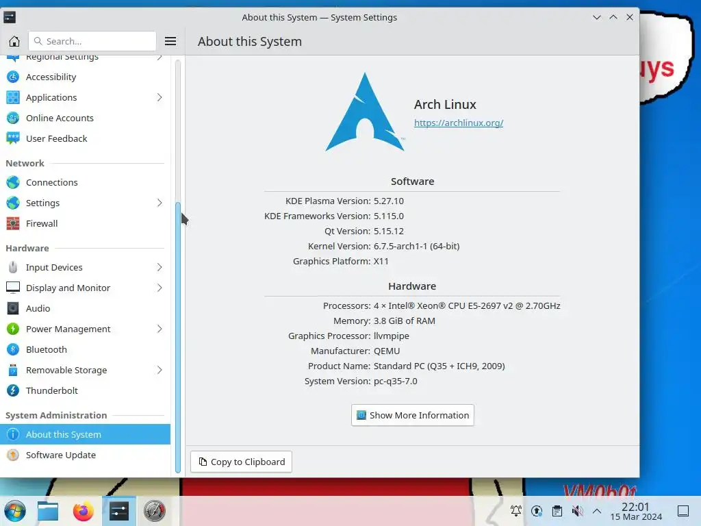Image resolution: width=701 pixels, height=526 pixels.
Task: Click the Connections globe icon
Action: coord(13,182)
